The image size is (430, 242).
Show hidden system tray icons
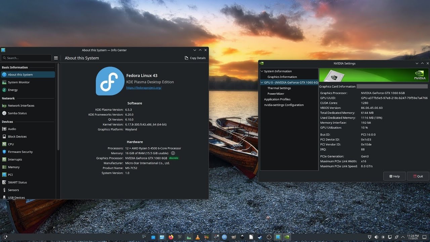point(403,237)
